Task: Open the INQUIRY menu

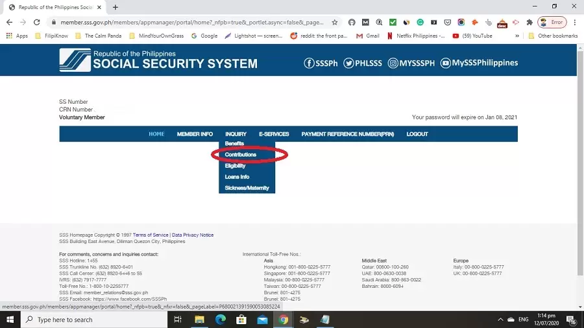Action: point(236,134)
